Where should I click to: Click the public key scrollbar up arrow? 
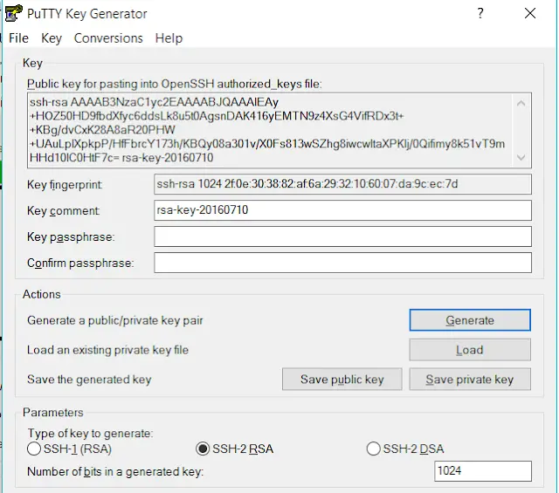(521, 103)
